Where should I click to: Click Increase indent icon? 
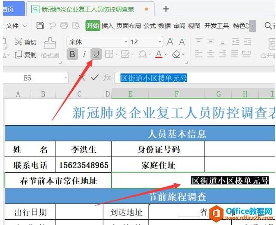pos(248,42)
